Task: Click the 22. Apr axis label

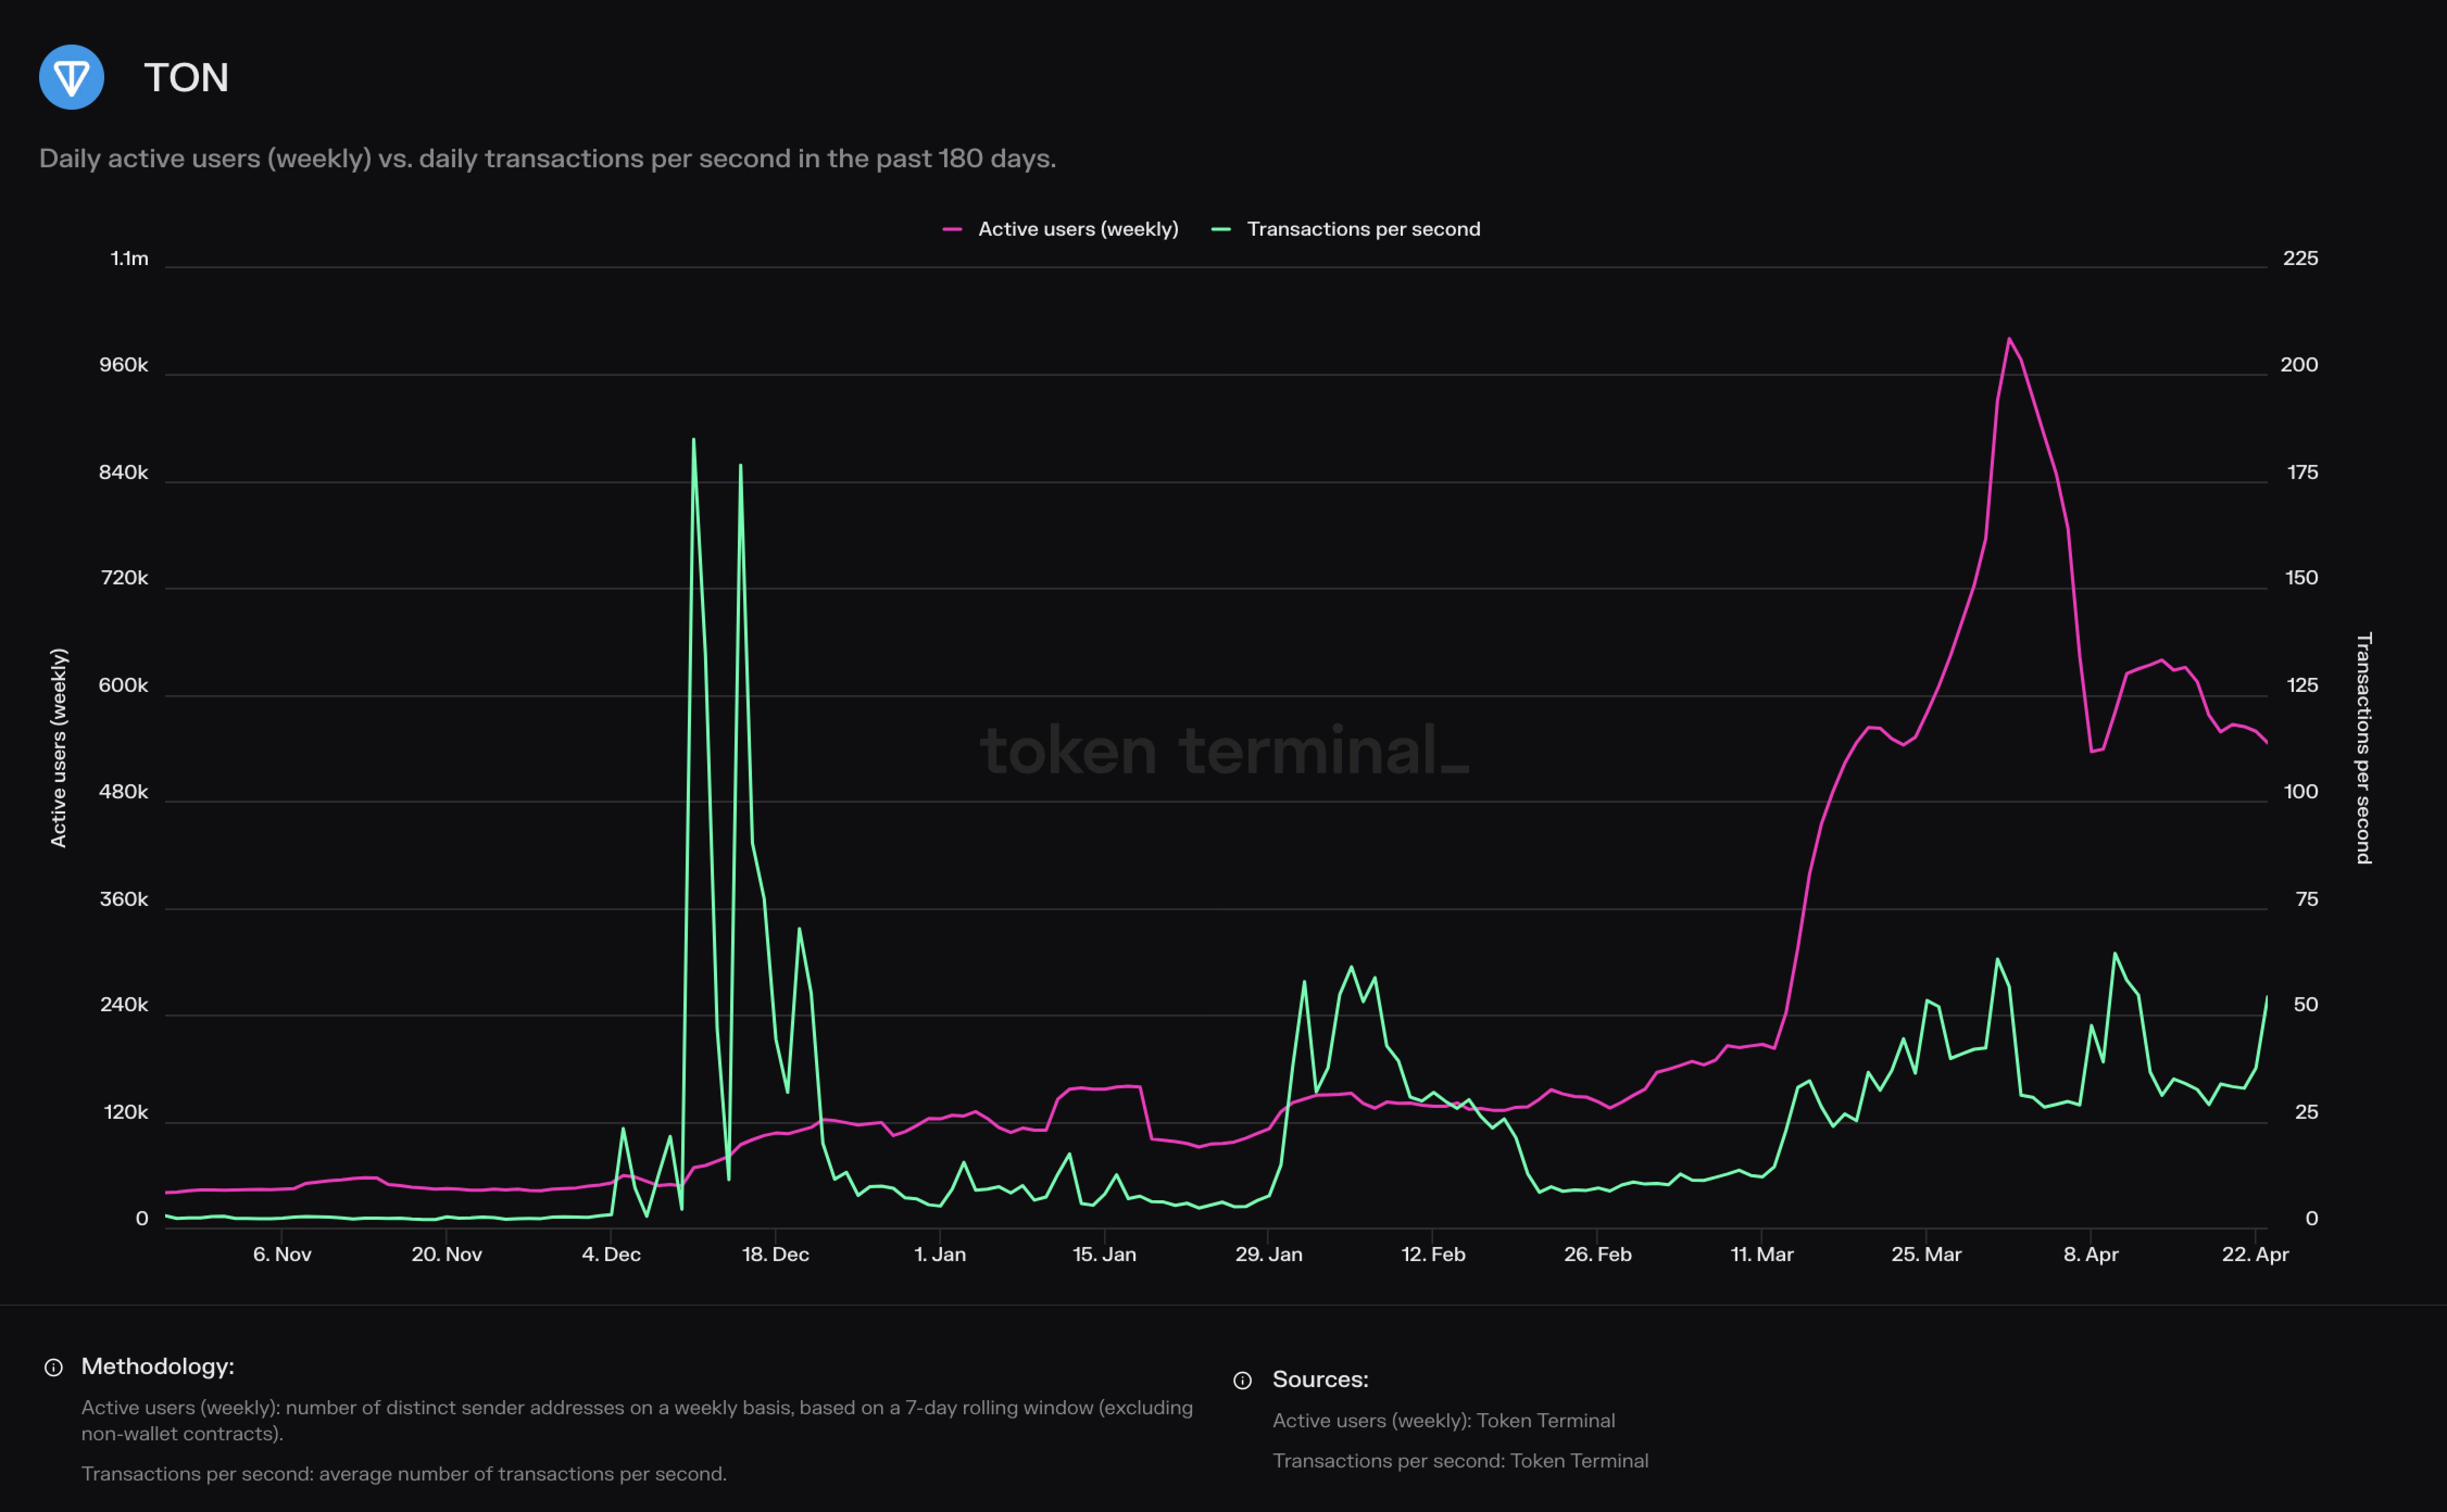Action: 2255,1254
